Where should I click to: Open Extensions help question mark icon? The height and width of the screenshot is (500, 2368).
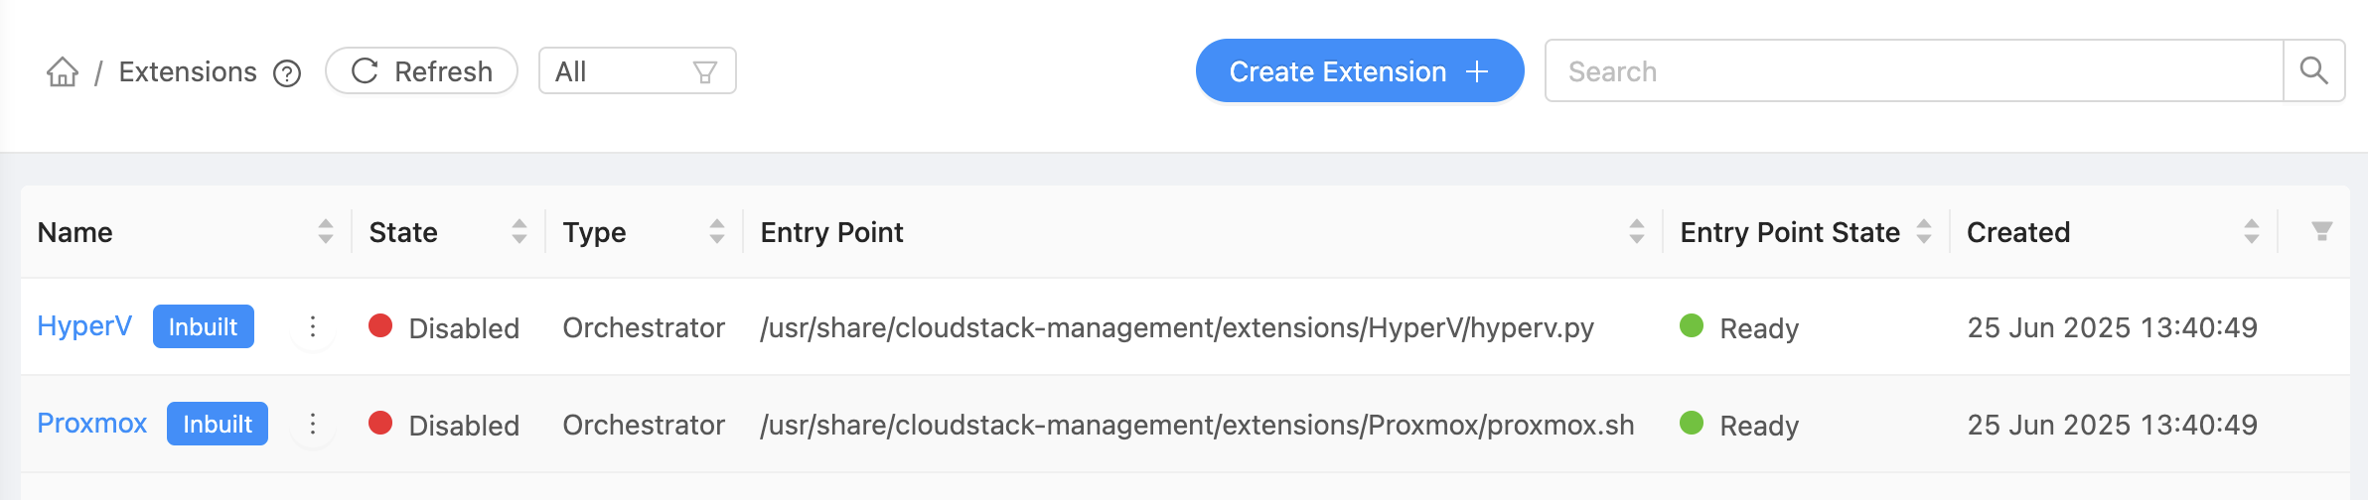(x=287, y=73)
